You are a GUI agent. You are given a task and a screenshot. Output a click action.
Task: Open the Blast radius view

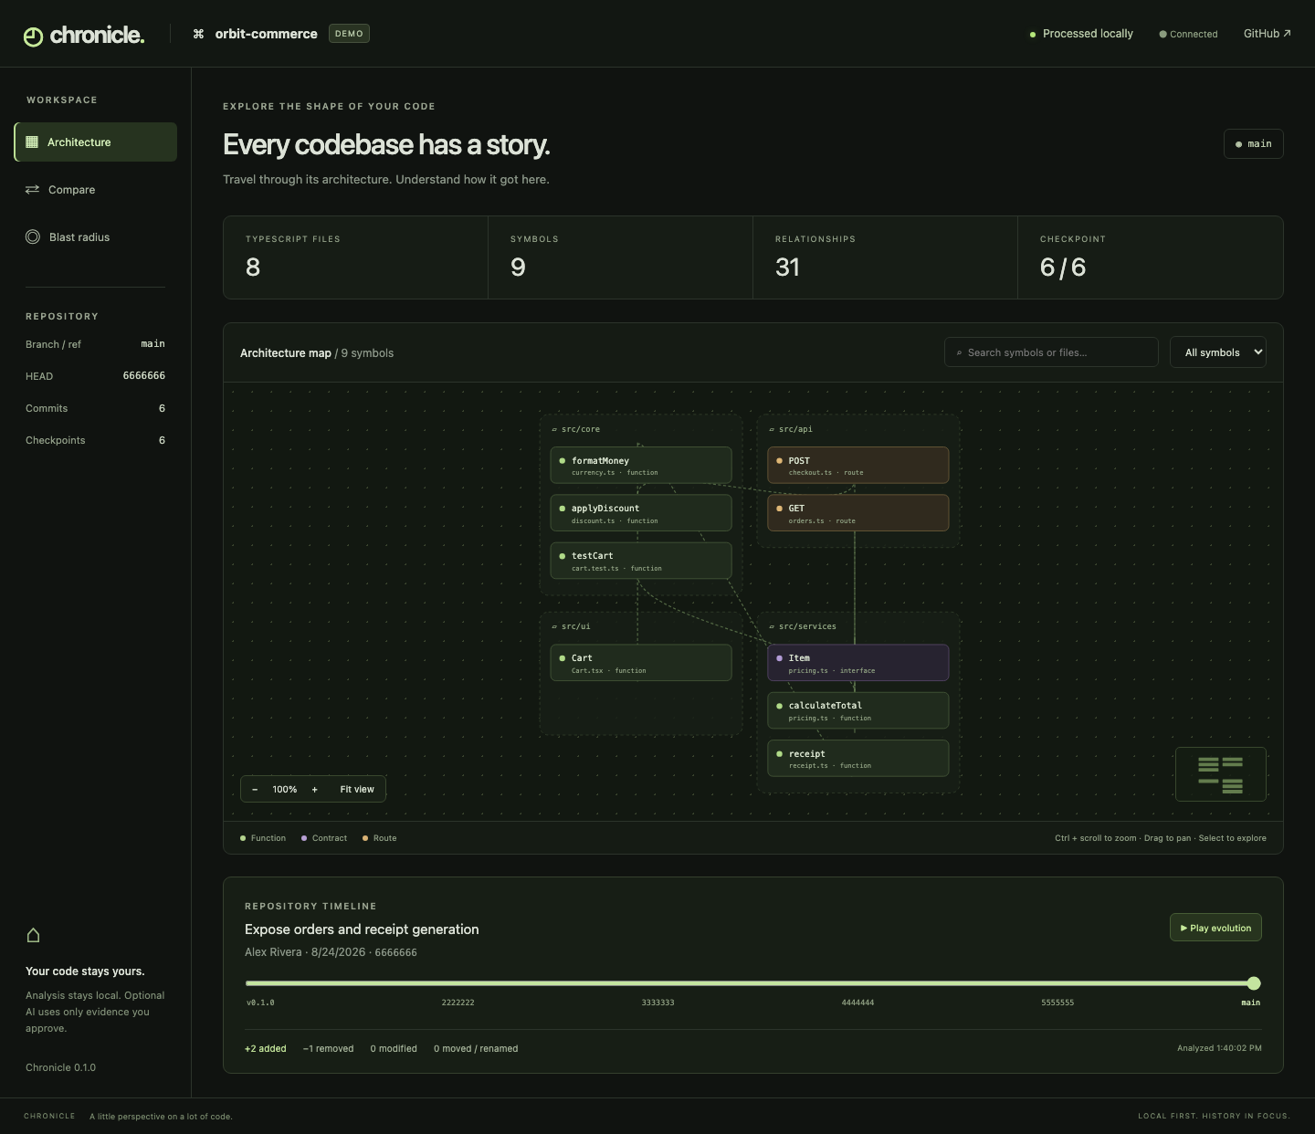pos(96,237)
